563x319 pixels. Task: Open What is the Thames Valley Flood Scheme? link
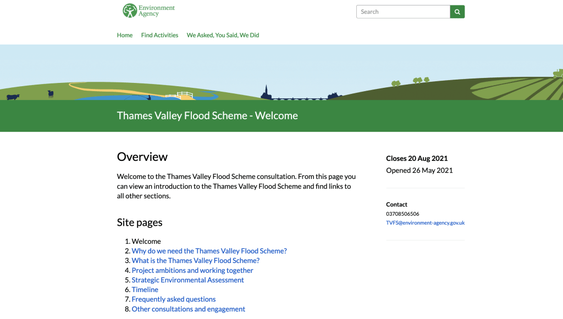coord(195,261)
